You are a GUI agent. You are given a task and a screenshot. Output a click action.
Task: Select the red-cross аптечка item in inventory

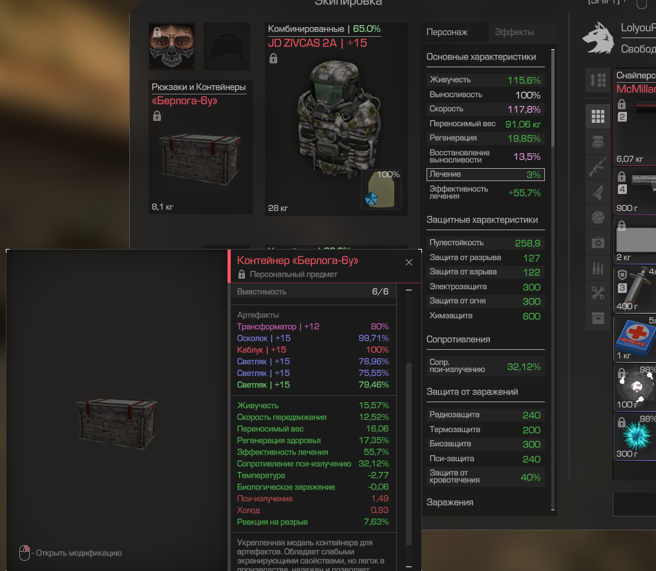tap(635, 338)
